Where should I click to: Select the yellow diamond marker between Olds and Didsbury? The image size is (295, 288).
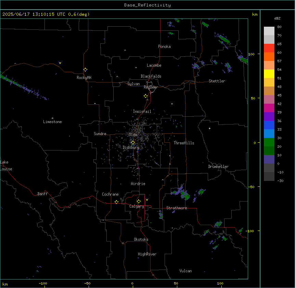(x=133, y=143)
